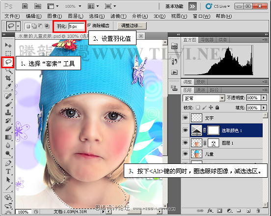This screenshot has width=271, height=216.
Task: Select the Line tool
Action: tap(8, 188)
